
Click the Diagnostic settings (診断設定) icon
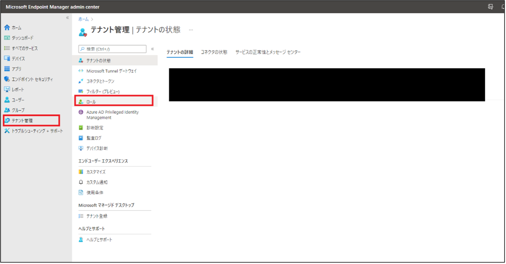81,128
